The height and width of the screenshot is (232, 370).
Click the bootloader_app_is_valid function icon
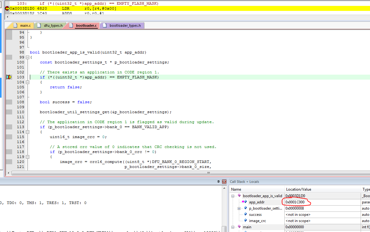239,196
